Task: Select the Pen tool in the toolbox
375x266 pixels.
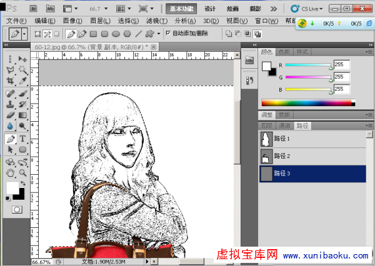Action: 10,139
